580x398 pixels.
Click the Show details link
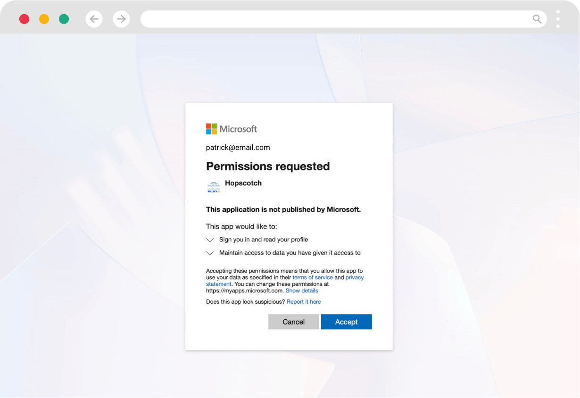pyautogui.click(x=302, y=290)
